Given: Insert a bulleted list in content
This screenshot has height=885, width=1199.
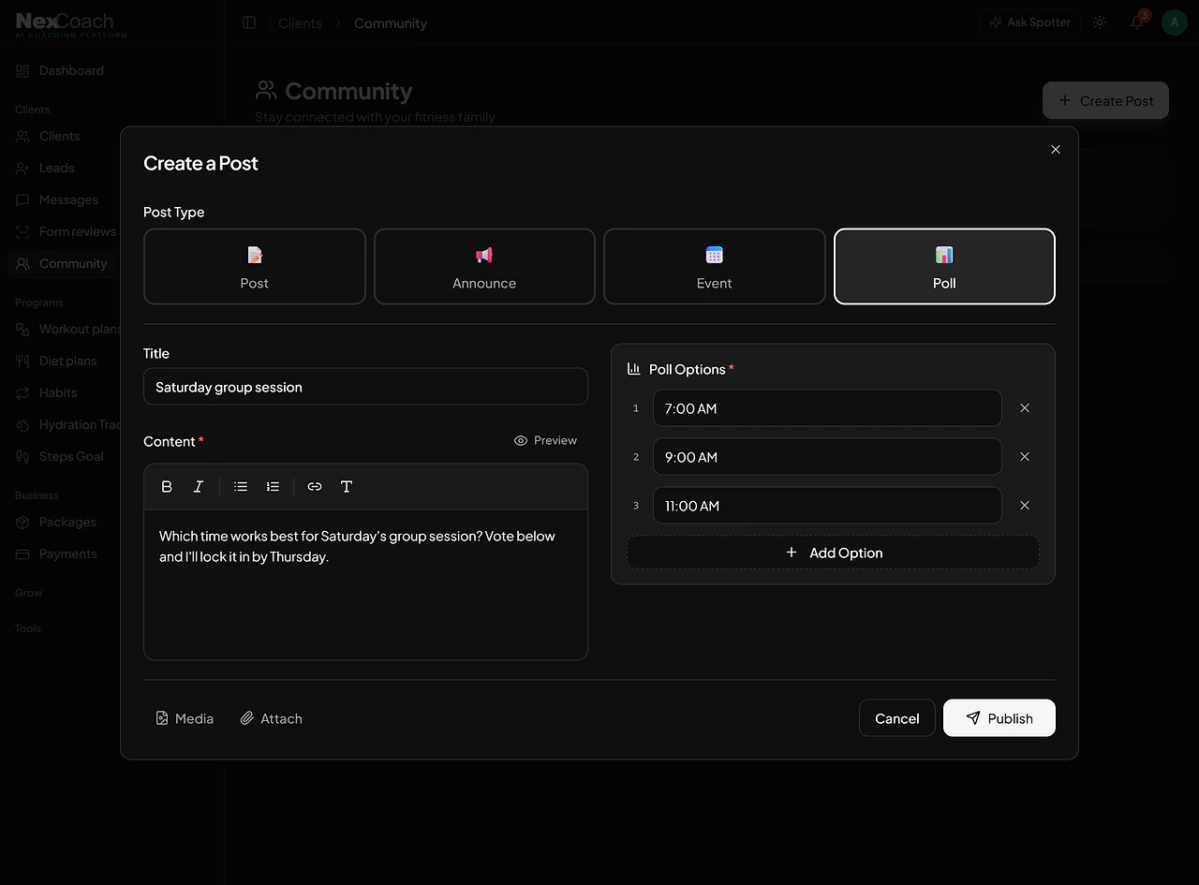Looking at the screenshot, I should 241,487.
